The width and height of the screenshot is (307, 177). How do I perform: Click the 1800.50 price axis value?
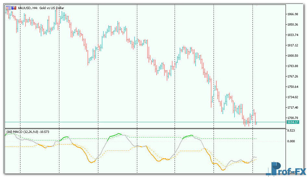292,55
